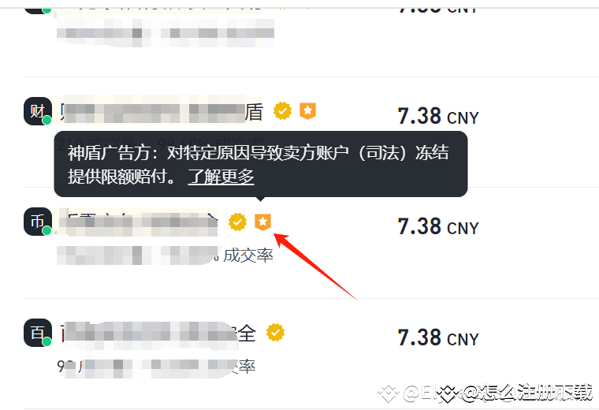This screenshot has height=410, width=599.
Task: Click the orange shield star badge beside the 盾 merchant name
Action: (x=307, y=111)
